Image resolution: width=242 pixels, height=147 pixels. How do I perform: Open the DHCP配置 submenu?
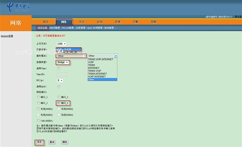click(54, 28)
